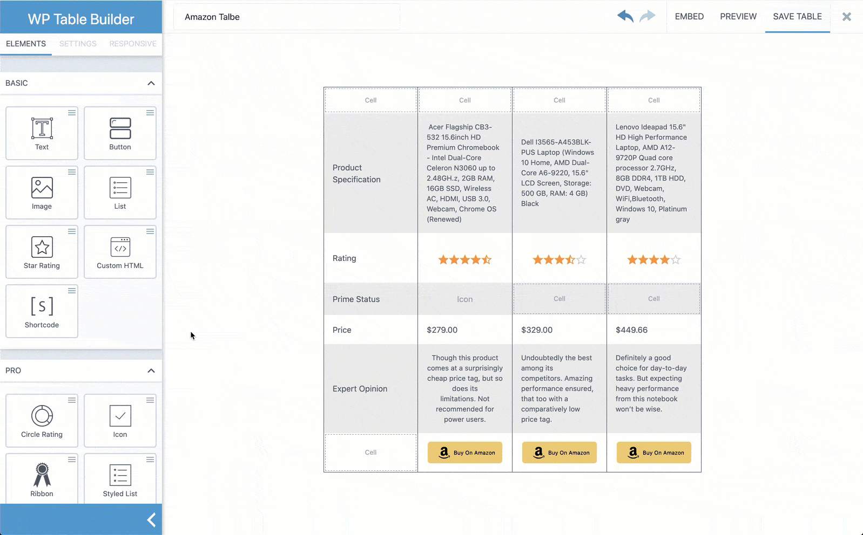Select the Lenovo star rating
The image size is (863, 535).
click(x=654, y=259)
